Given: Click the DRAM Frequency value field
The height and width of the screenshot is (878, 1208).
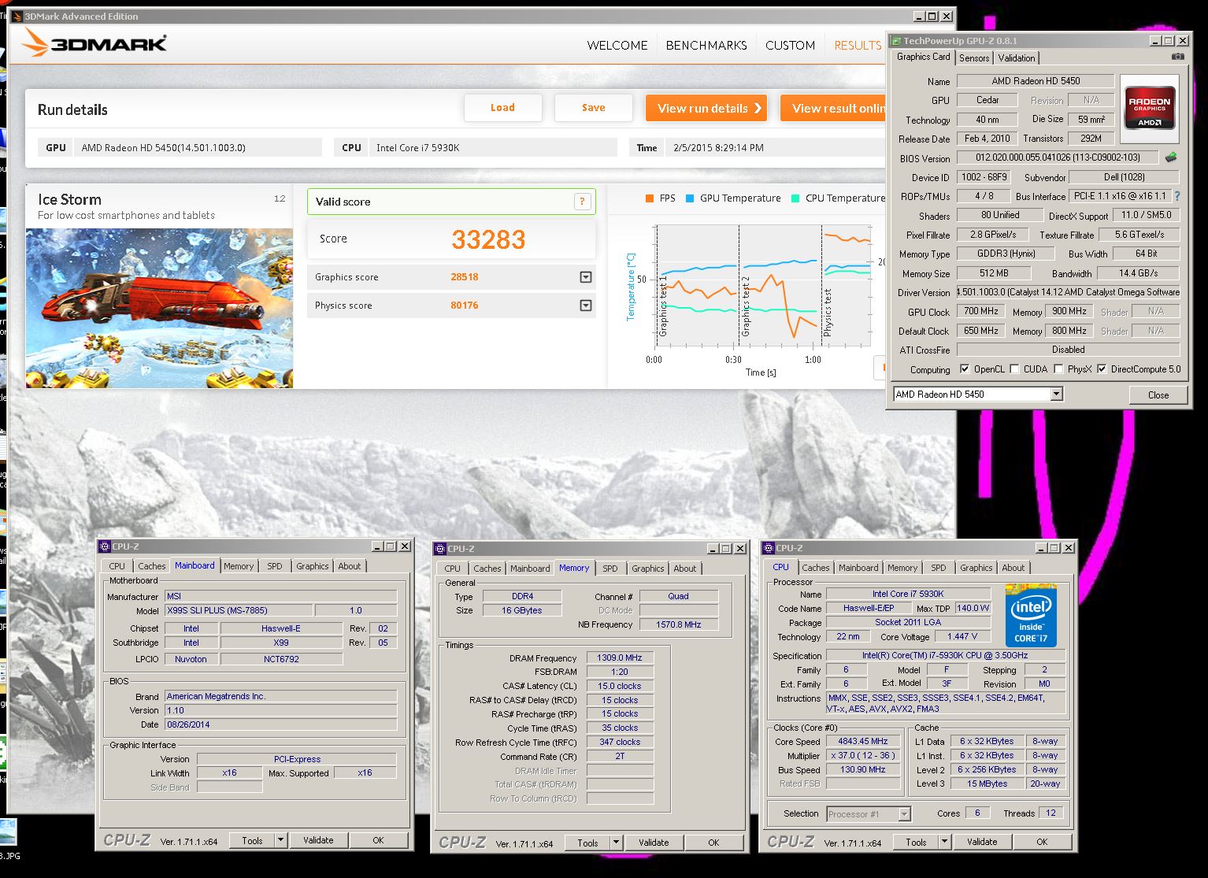Looking at the screenshot, I should 620,658.
